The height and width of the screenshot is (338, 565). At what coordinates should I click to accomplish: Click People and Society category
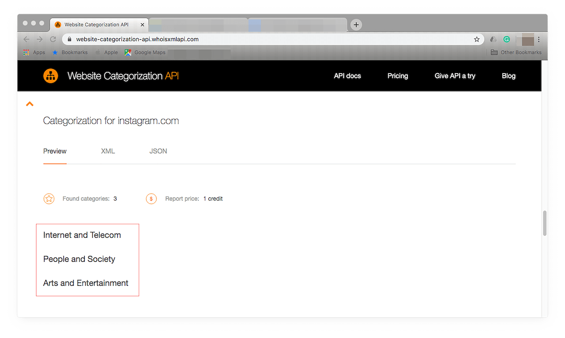click(x=79, y=259)
